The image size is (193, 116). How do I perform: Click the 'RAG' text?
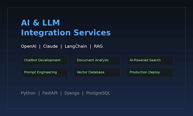click(x=98, y=47)
